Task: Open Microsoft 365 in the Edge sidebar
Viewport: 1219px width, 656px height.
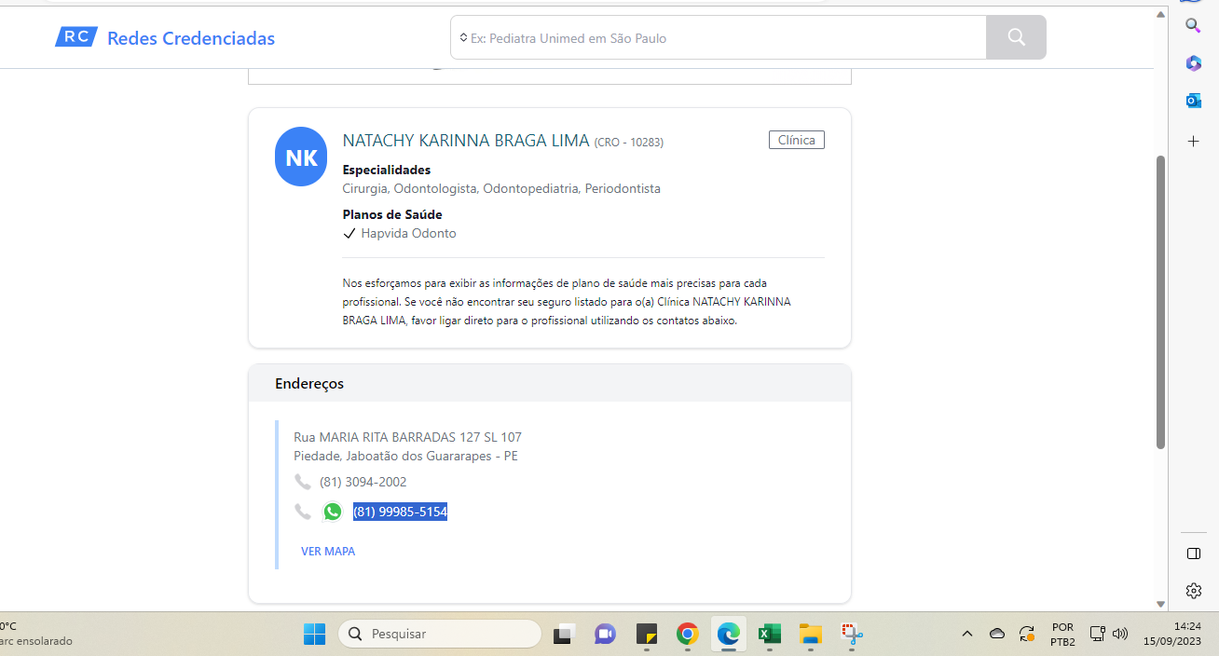Action: point(1193,63)
